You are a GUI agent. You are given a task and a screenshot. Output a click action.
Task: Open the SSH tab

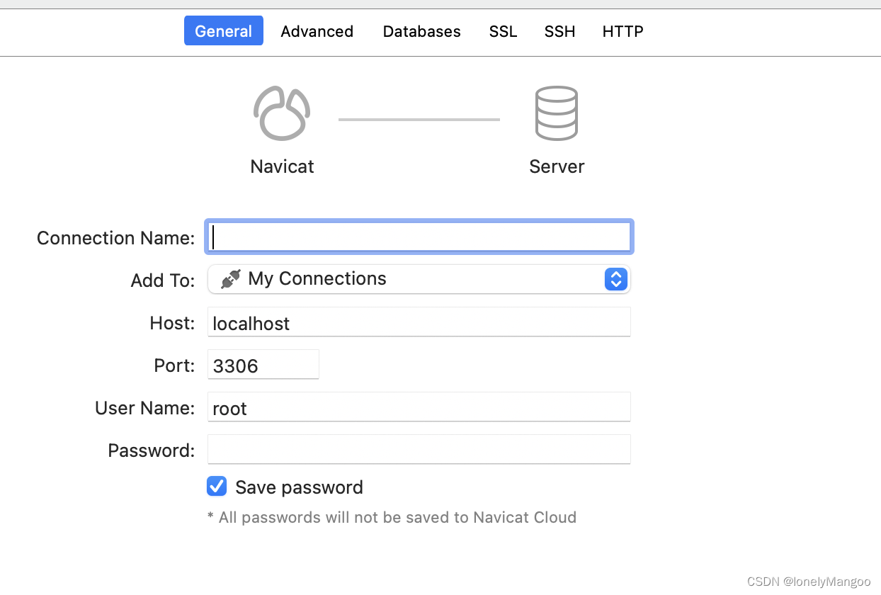click(x=559, y=31)
